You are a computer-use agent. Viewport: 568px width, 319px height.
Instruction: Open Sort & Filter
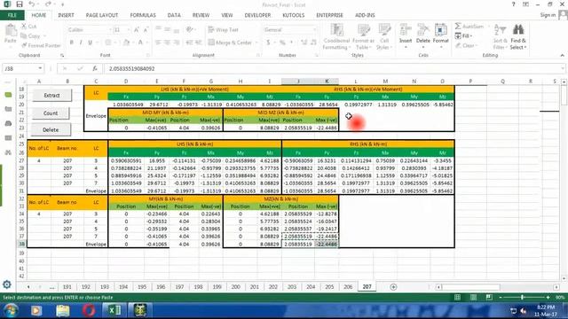(500, 36)
